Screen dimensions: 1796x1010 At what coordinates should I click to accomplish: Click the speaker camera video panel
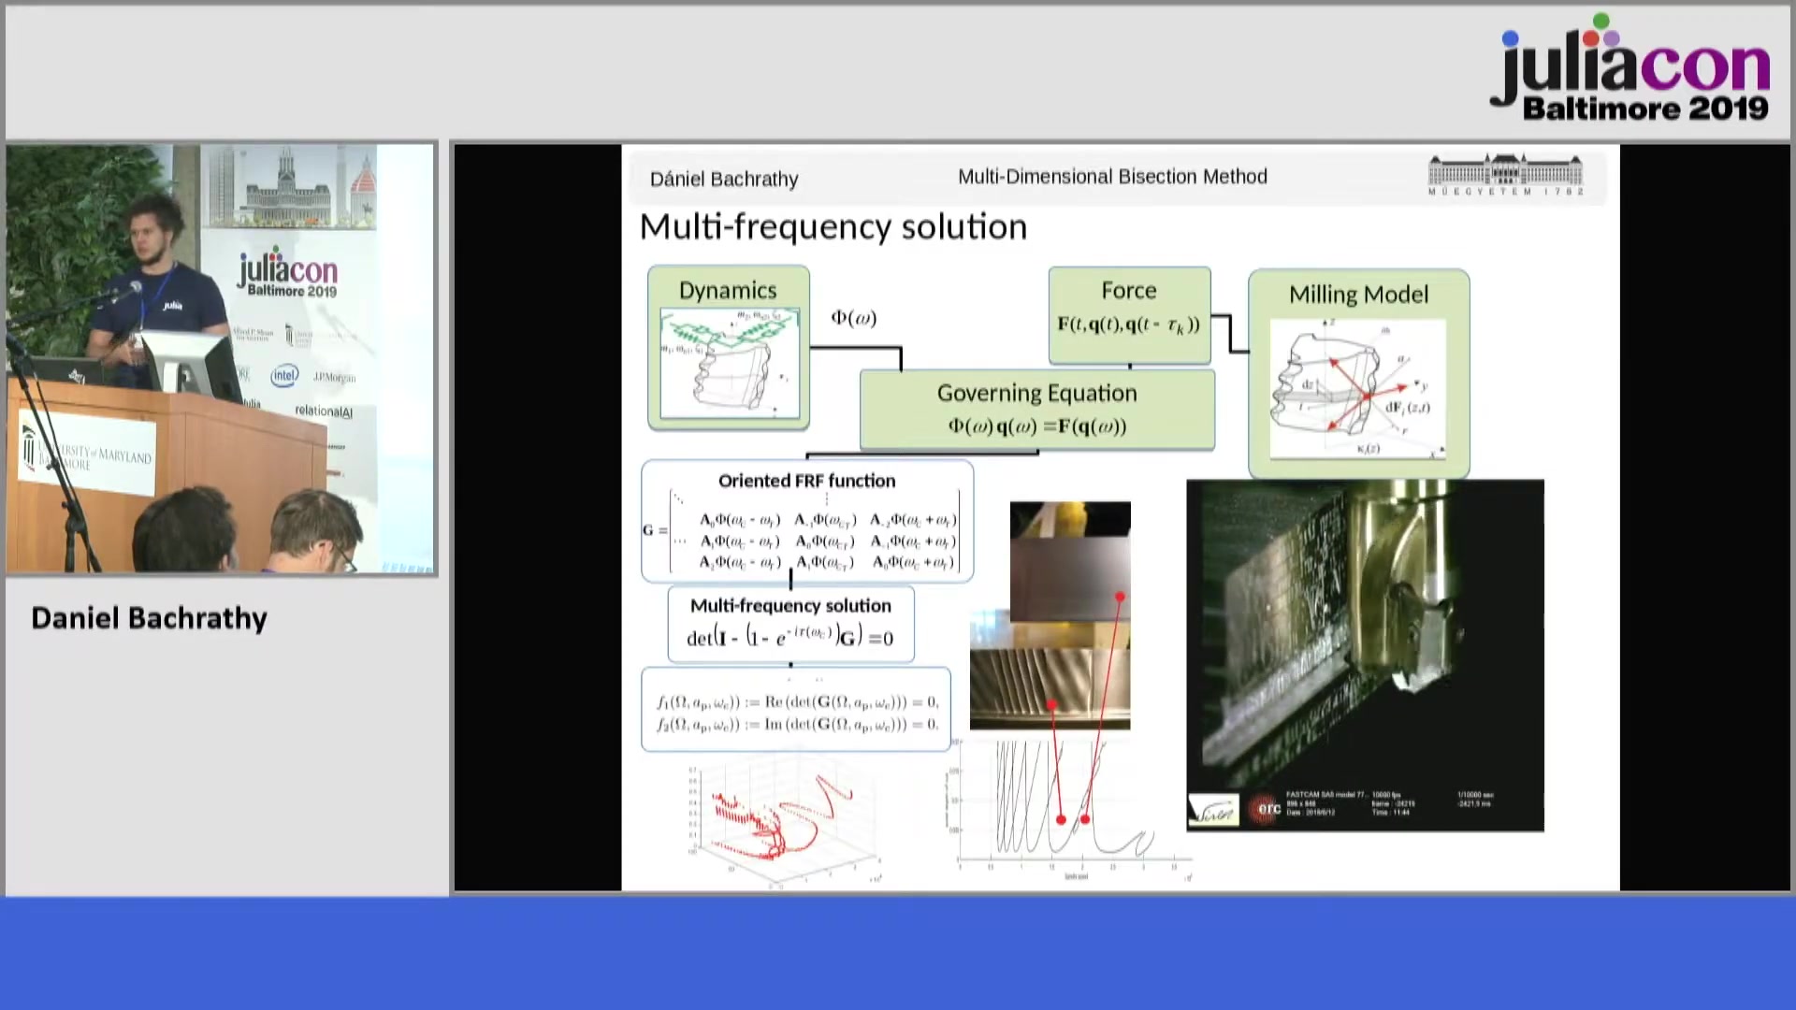[x=221, y=358]
